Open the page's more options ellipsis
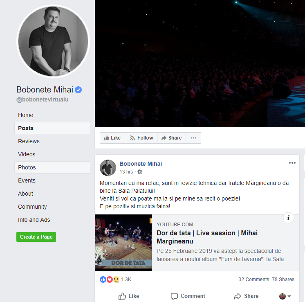Image resolution: width=305 pixels, height=302 pixels. pos(193,138)
